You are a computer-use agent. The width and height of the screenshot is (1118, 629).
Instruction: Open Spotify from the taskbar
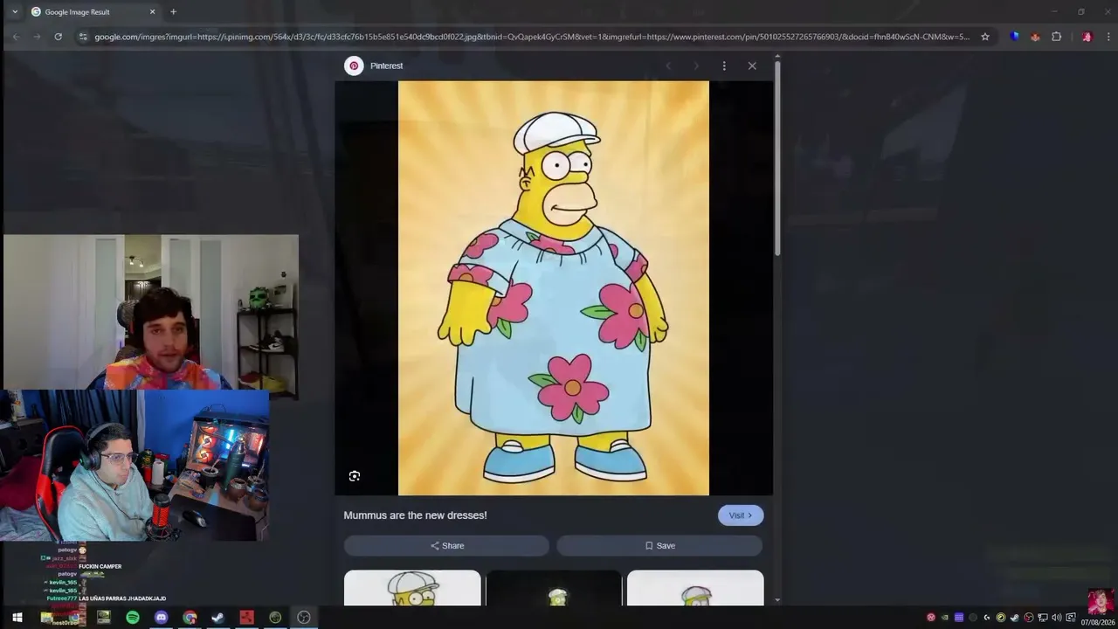(x=133, y=618)
